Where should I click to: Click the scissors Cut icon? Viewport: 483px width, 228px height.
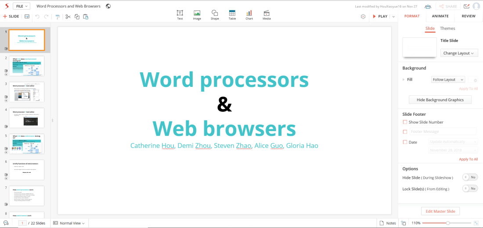click(68, 17)
